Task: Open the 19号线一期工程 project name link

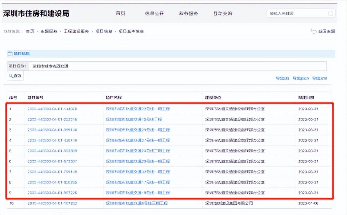Action: point(138,193)
